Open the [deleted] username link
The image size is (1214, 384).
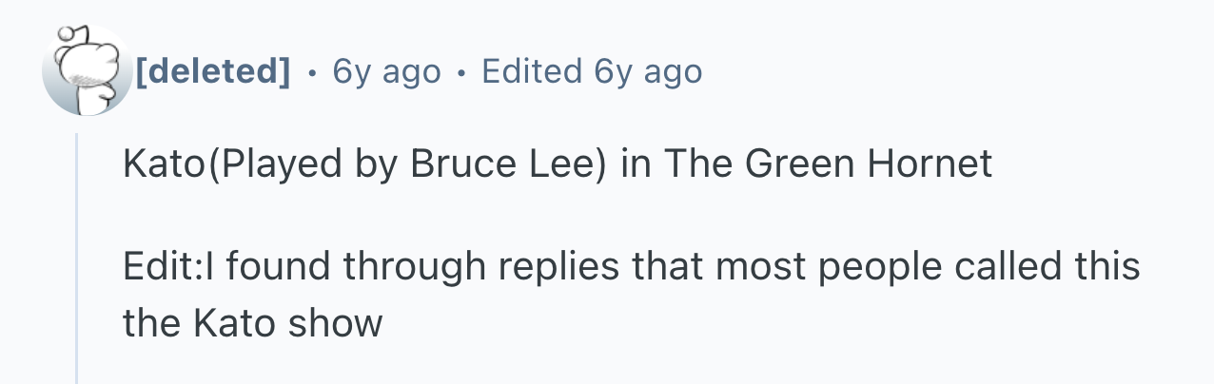(213, 71)
